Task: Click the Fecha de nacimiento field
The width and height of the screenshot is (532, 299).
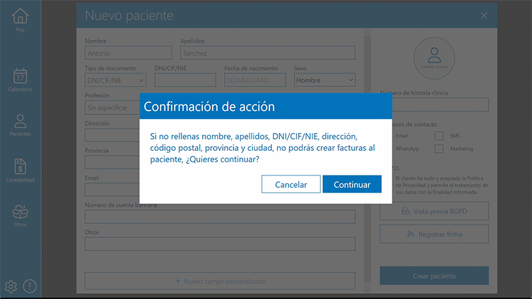Action: 255,80
